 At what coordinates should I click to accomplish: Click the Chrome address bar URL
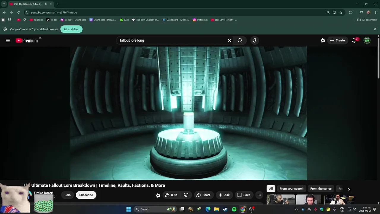coord(54,12)
